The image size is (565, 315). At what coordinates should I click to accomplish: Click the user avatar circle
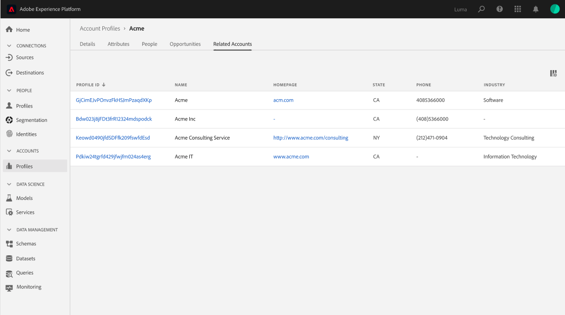[x=555, y=9]
